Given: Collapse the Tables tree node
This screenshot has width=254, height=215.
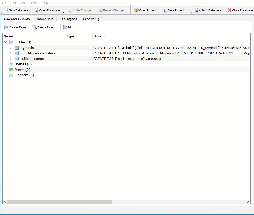Looking at the screenshot, I should click(5, 42).
